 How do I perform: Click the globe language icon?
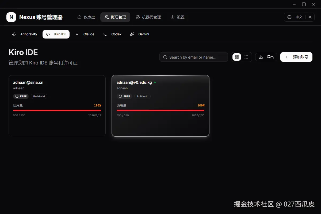tap(289, 17)
